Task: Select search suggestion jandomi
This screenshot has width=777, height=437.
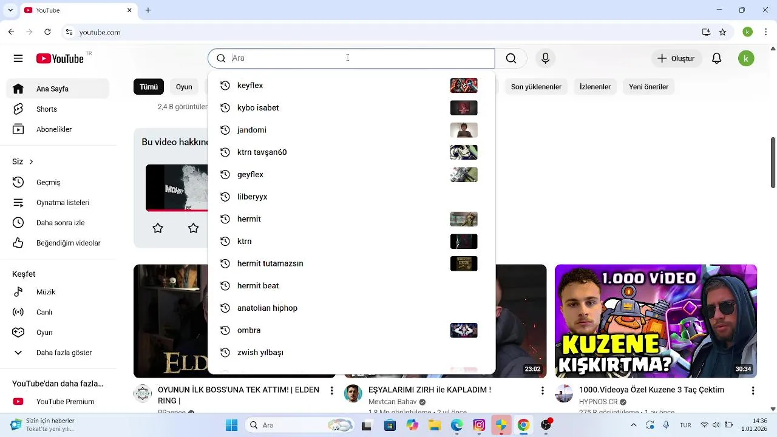Action: point(351,130)
